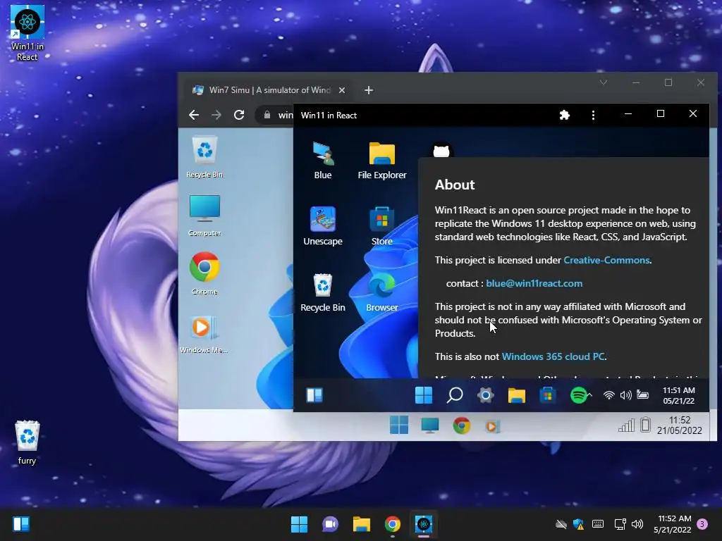This screenshot has height=541, width=722.
Task: Open the furry recycle bin on desktop
Action: click(27, 442)
